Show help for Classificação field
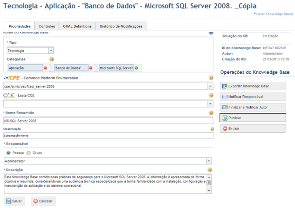Image resolution: width=295 pixels, height=208 pixels. [212, 129]
